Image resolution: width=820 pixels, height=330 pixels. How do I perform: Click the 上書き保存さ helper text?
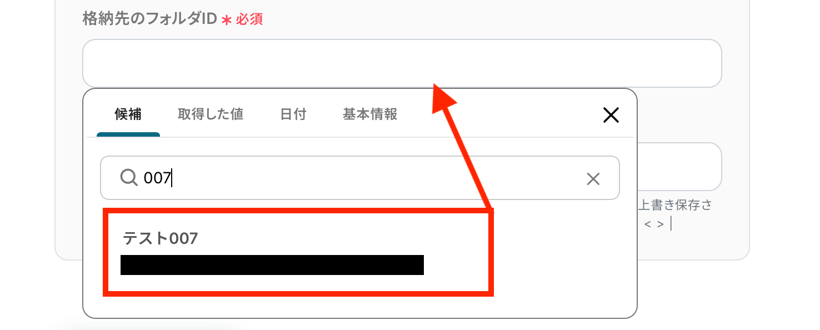pyautogui.click(x=674, y=205)
